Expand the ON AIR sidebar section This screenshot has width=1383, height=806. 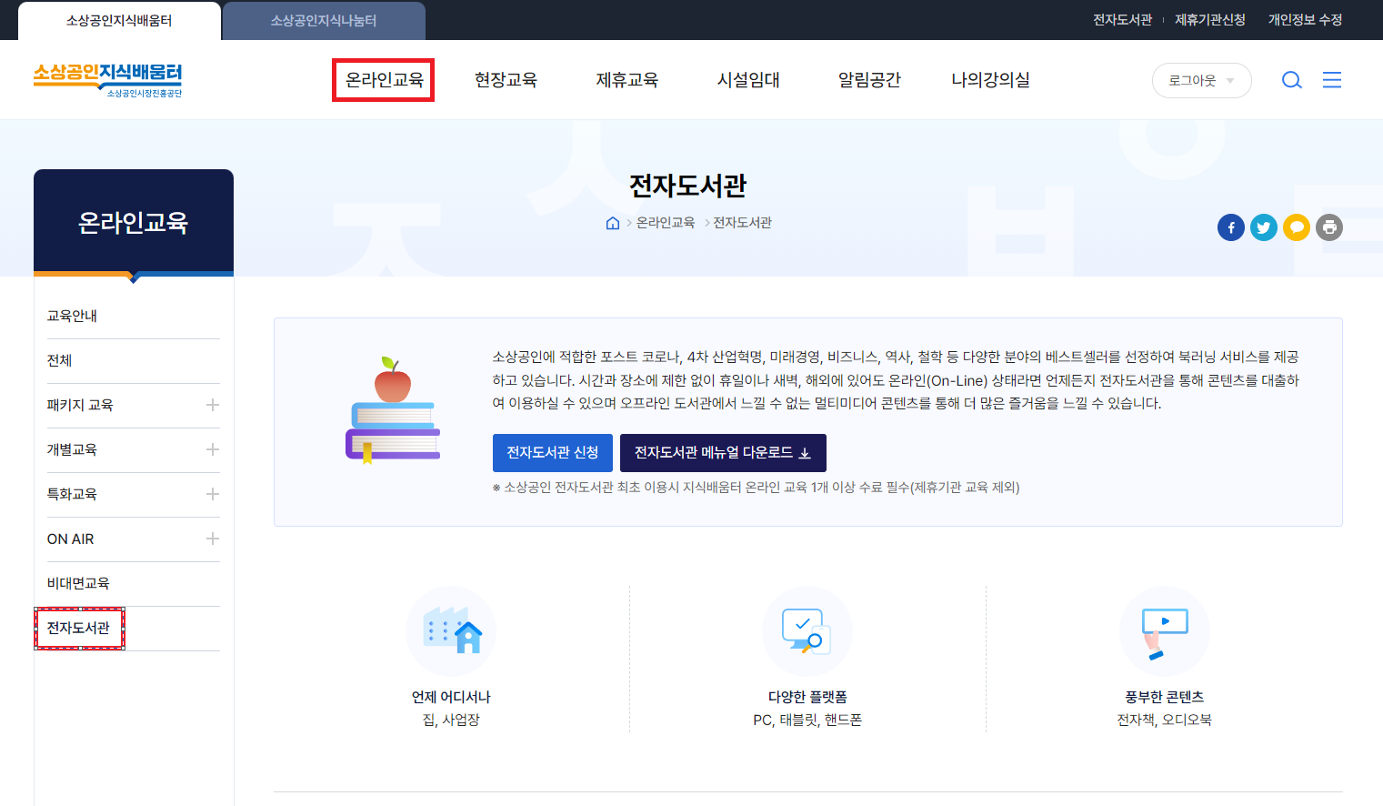point(211,539)
